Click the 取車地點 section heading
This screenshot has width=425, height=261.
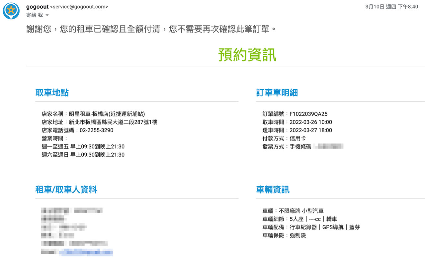click(x=52, y=93)
